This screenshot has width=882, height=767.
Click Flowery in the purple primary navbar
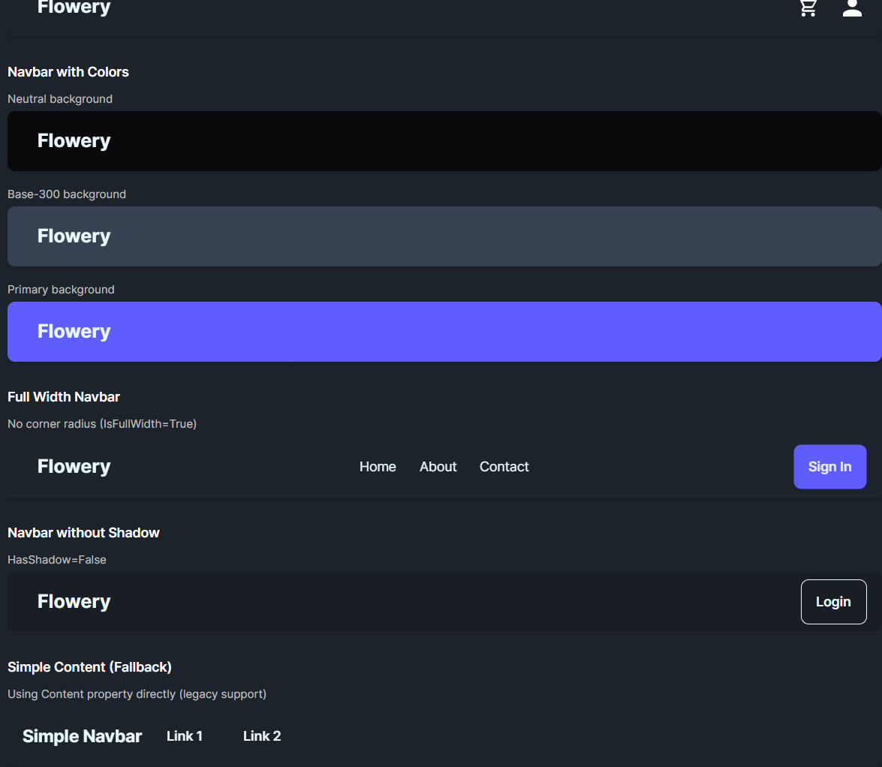click(x=74, y=332)
